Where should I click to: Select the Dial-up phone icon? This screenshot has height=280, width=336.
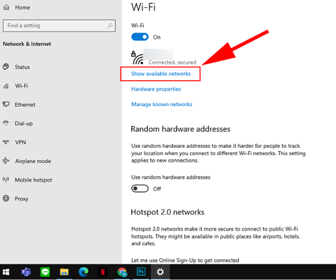(x=6, y=123)
